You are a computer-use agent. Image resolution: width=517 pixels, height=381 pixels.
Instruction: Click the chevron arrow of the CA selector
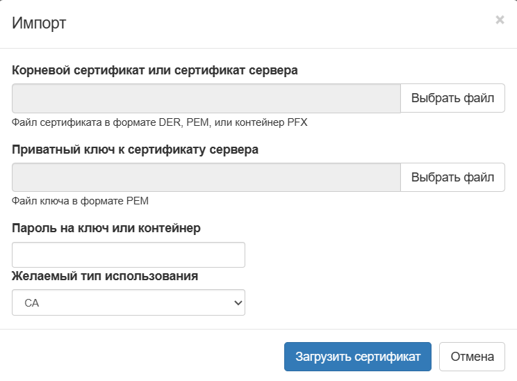238,302
